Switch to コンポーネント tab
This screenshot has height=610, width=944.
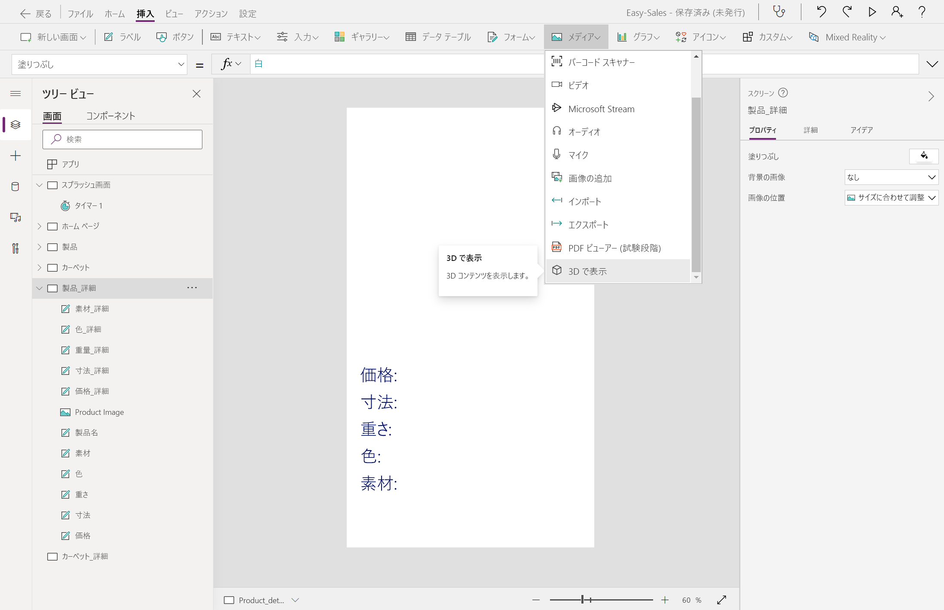pyautogui.click(x=110, y=116)
